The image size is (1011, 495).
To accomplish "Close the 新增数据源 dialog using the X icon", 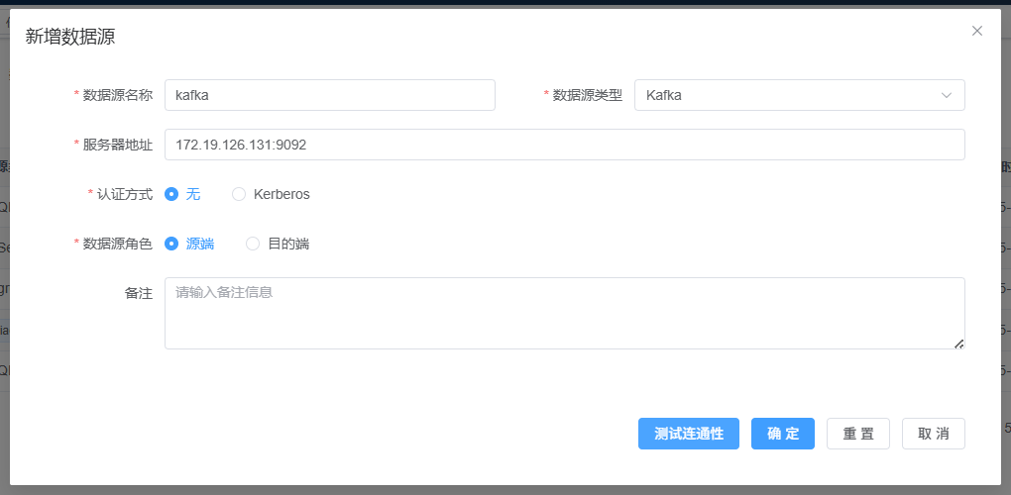I will click(x=976, y=31).
